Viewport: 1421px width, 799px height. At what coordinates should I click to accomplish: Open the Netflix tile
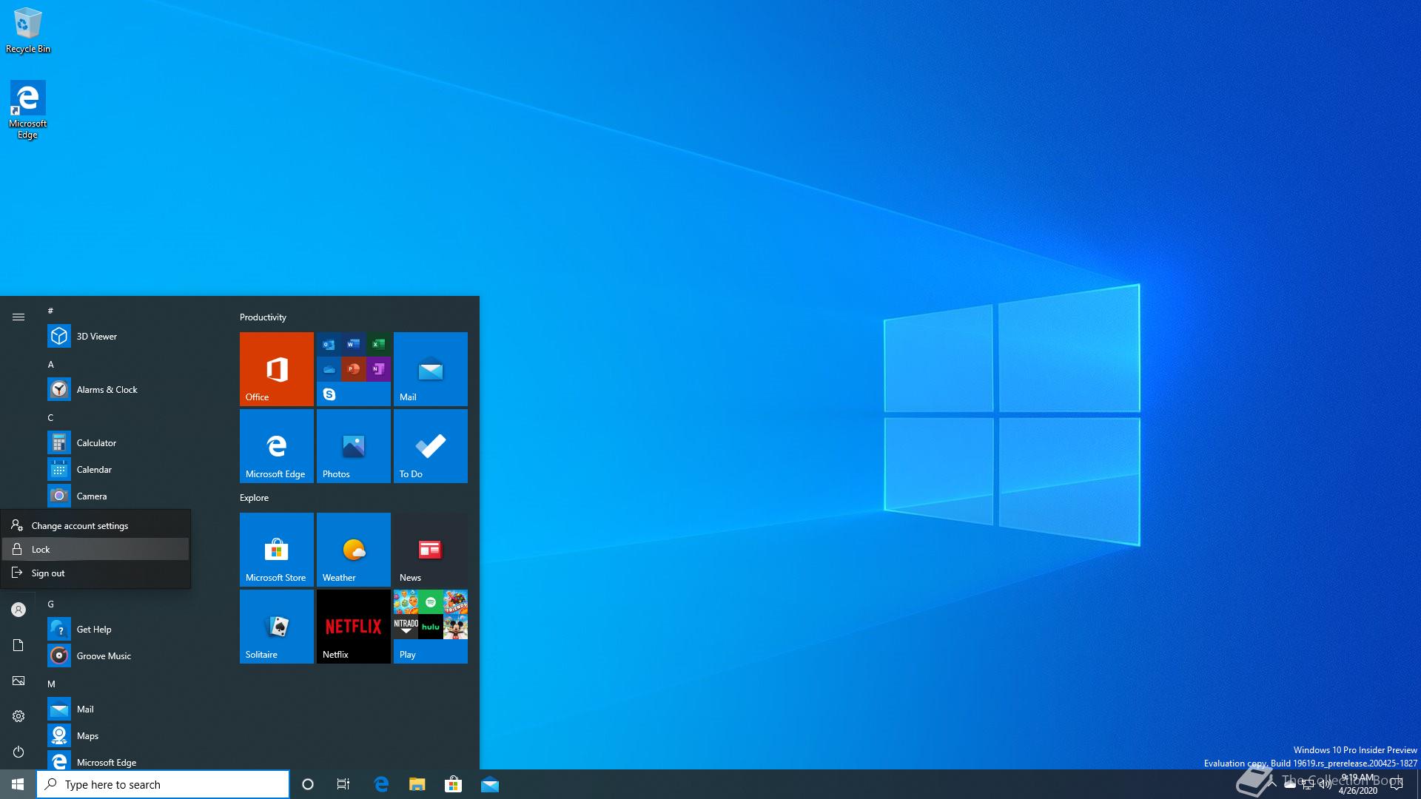(354, 627)
